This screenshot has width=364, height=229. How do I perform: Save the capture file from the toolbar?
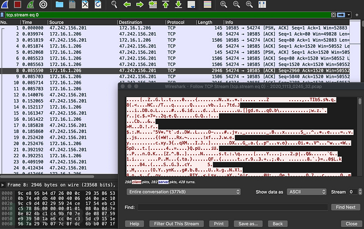[72, 4]
